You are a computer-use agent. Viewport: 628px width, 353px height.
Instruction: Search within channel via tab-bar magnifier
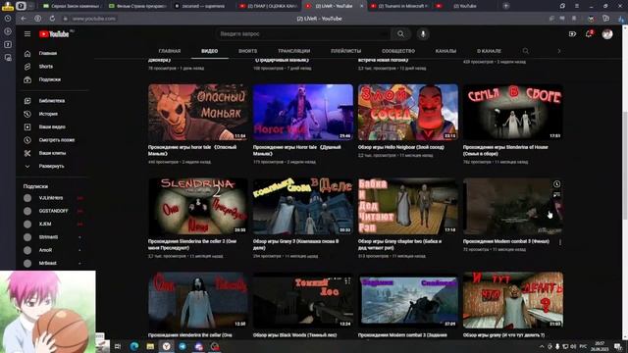coord(526,51)
